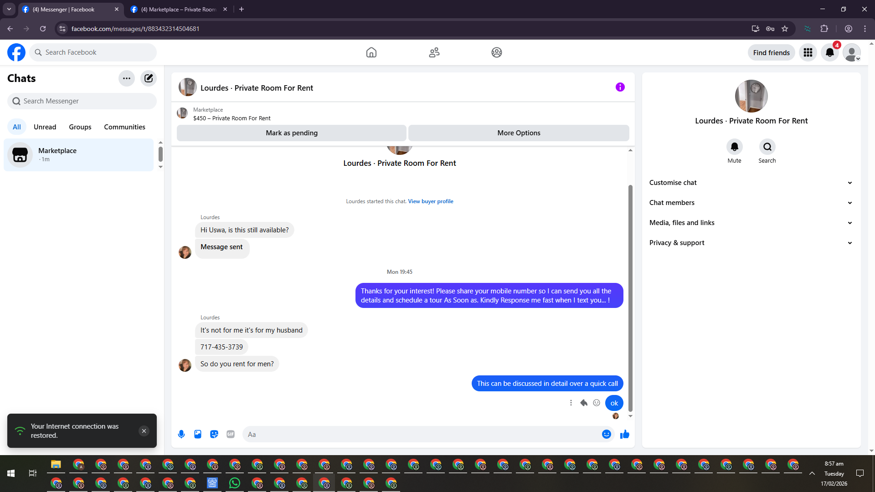Open Chats options ellipsis button
Screen dimensions: 875x492
tap(127, 78)
